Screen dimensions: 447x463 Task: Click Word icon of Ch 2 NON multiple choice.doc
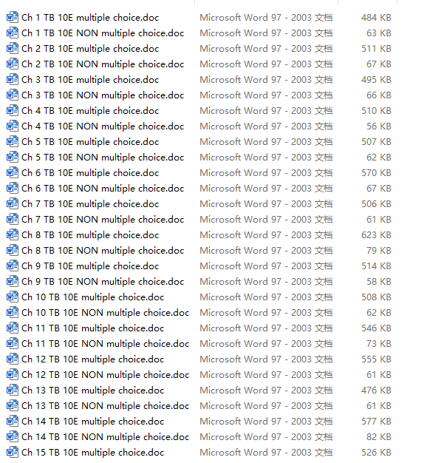12,64
